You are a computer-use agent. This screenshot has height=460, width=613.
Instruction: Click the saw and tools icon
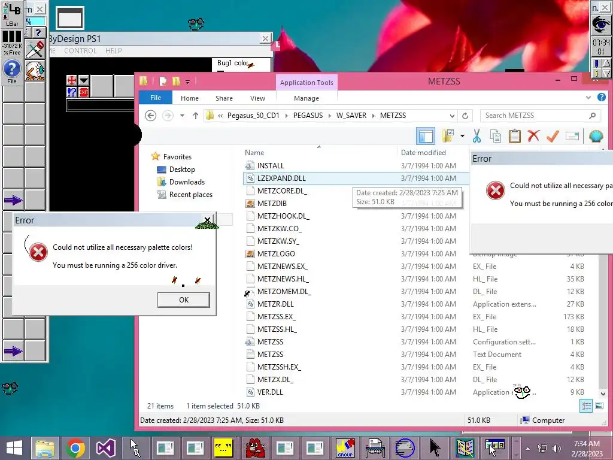coord(35,49)
